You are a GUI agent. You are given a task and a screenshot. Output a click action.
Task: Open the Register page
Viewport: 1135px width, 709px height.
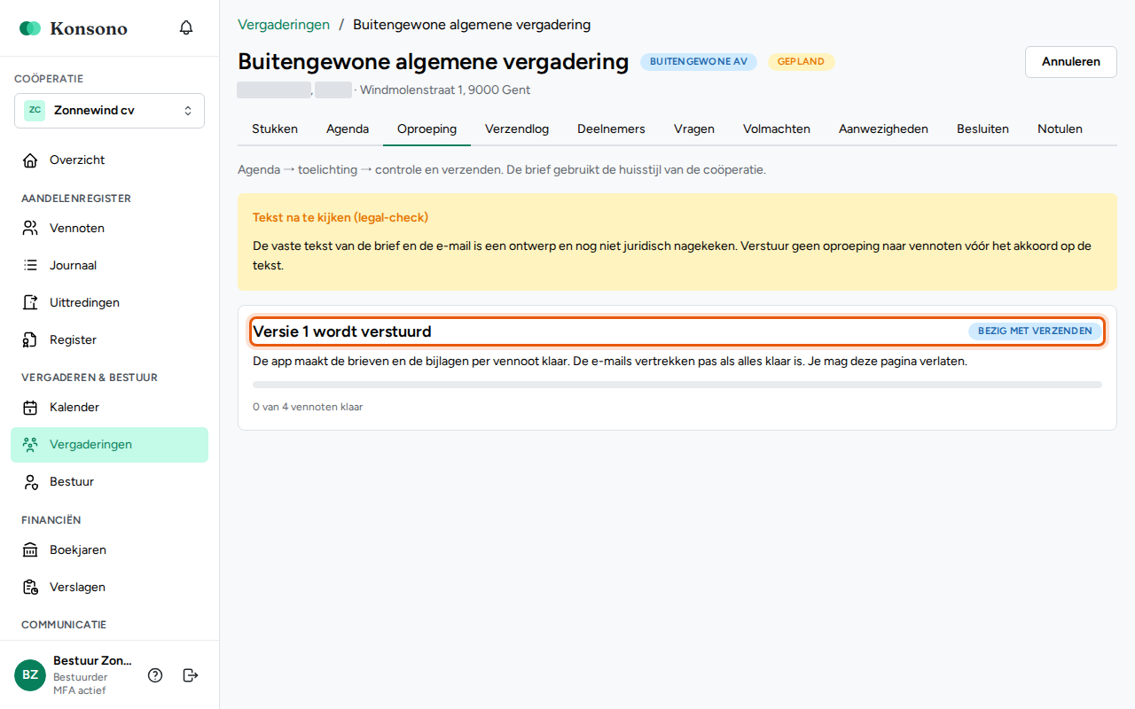[x=109, y=339]
